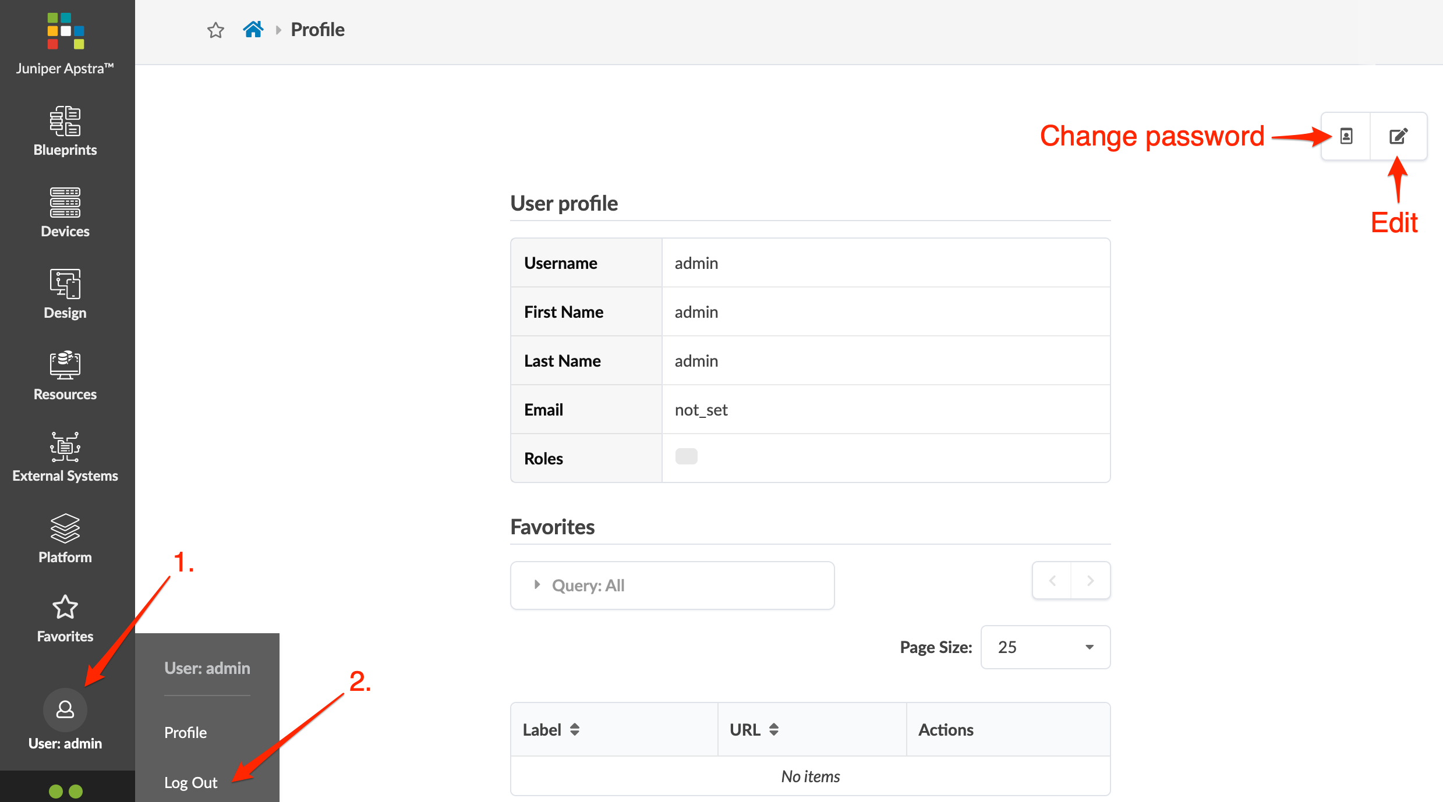Select Profile in the user menu
1443x802 pixels.
click(x=185, y=732)
